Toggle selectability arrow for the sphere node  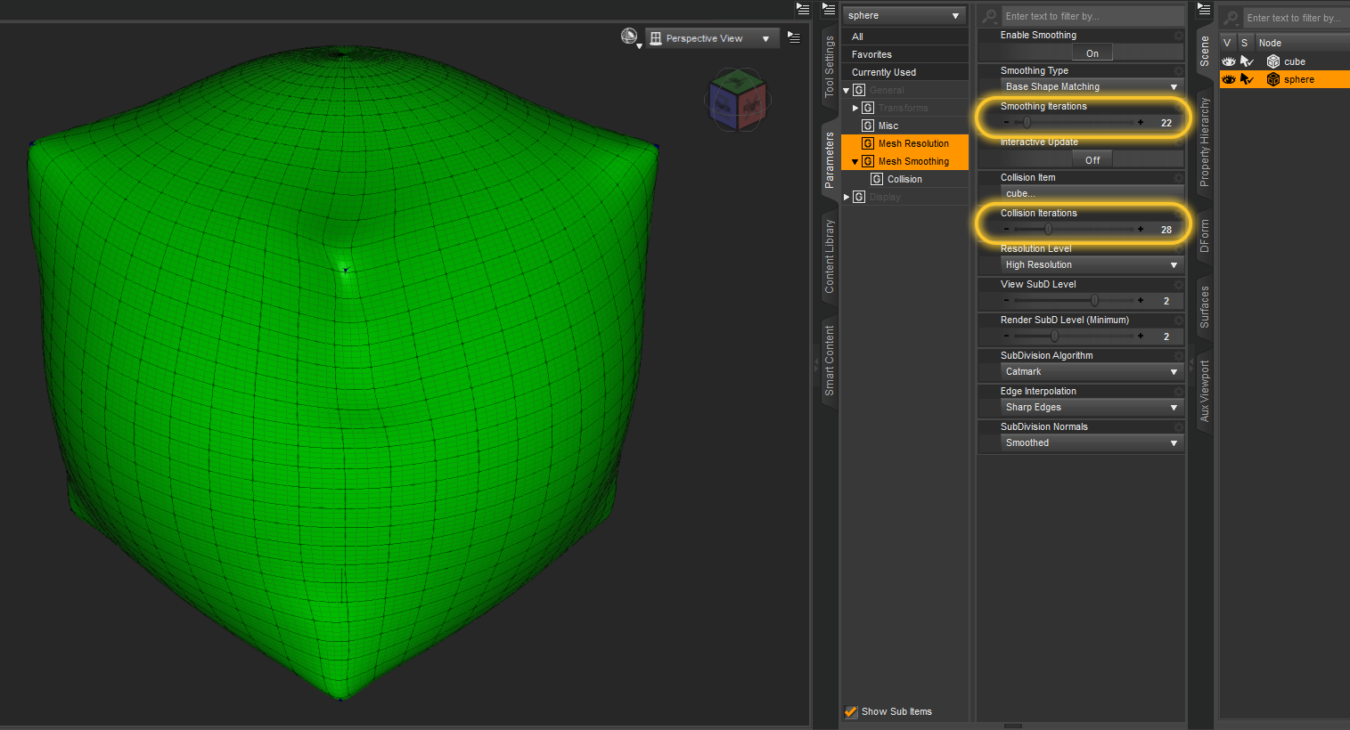pyautogui.click(x=1247, y=79)
